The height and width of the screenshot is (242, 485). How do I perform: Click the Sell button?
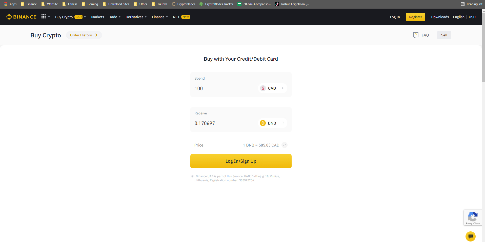click(444, 35)
